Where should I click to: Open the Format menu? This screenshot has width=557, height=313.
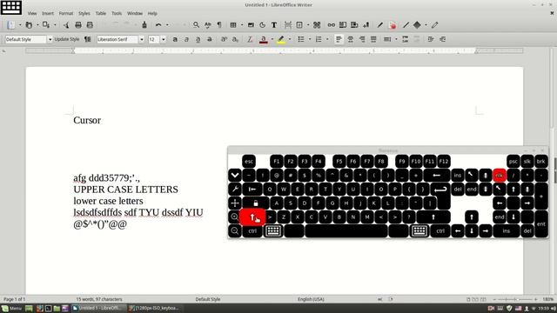point(66,14)
